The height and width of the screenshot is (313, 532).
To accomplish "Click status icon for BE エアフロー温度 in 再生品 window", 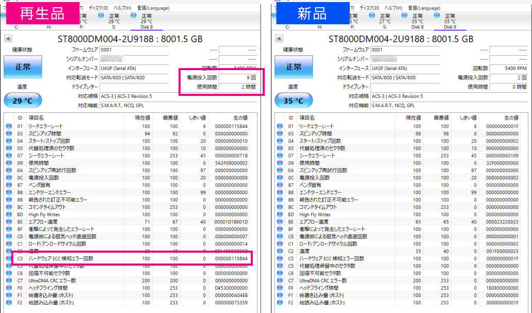I will [x=9, y=222].
